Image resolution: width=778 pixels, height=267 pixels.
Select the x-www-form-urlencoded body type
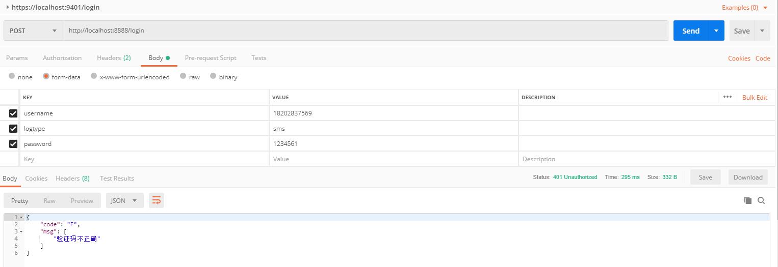click(x=94, y=76)
